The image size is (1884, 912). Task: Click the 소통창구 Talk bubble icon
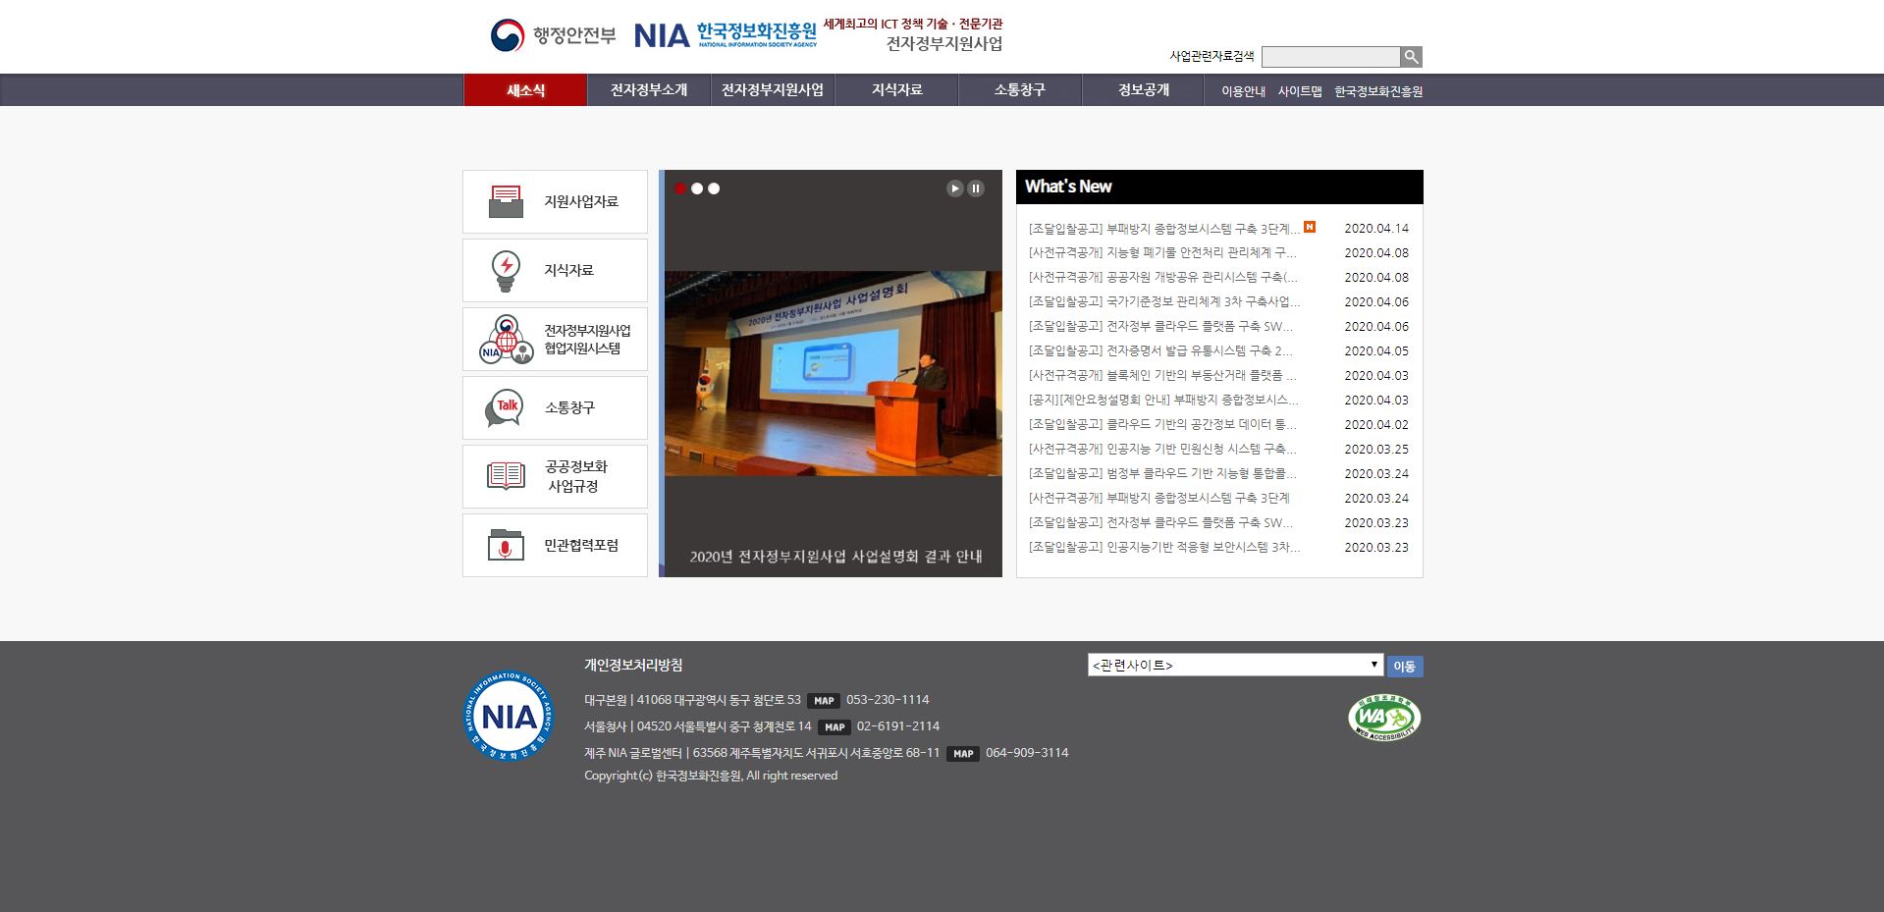click(x=505, y=407)
